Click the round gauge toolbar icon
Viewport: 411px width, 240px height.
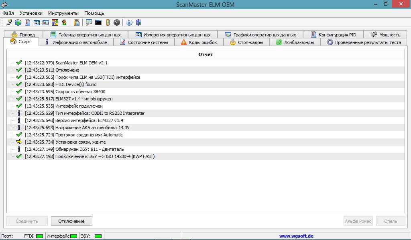pos(116,22)
